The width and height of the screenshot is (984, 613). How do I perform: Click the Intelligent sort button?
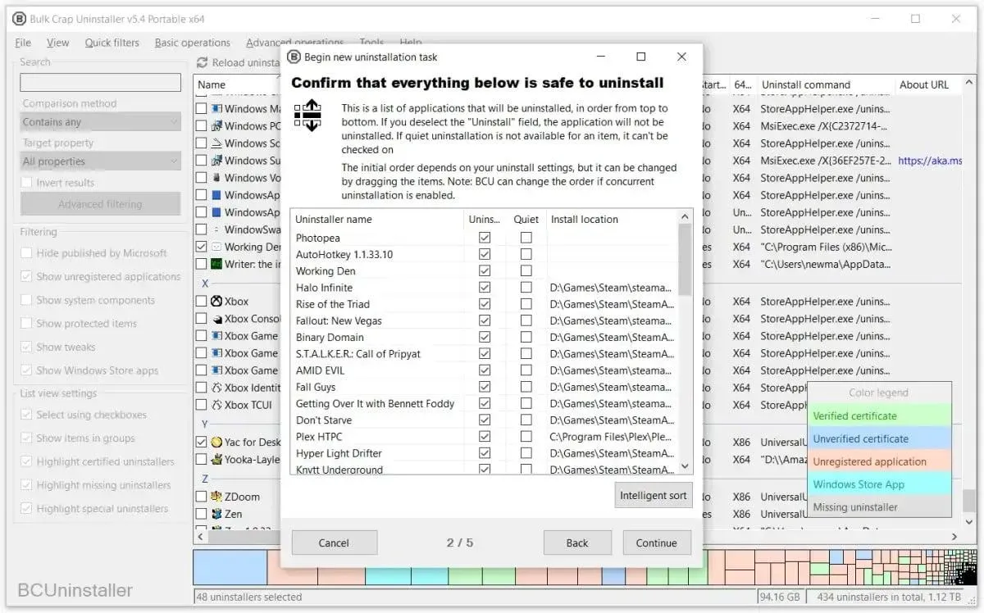point(654,496)
